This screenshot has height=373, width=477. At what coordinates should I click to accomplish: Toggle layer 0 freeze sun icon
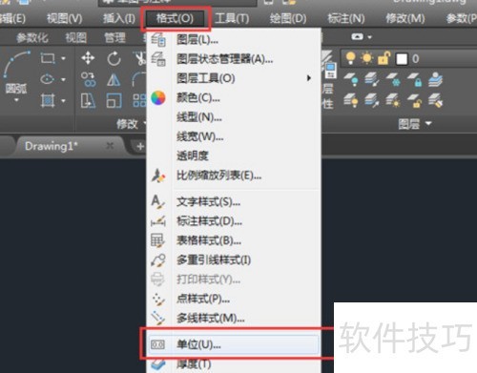point(367,58)
